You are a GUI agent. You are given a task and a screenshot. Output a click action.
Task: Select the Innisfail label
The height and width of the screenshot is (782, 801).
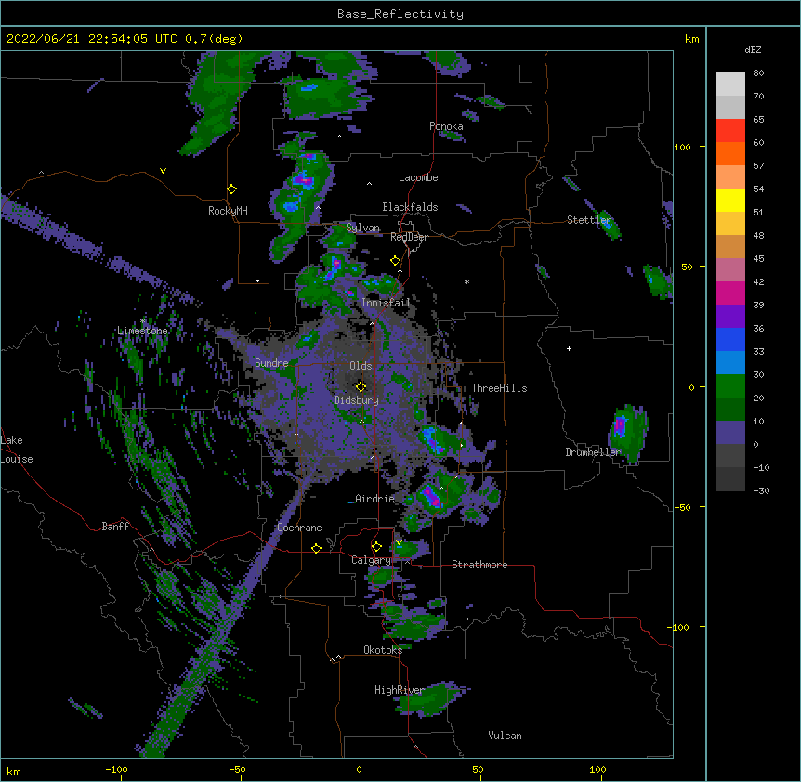(x=386, y=303)
